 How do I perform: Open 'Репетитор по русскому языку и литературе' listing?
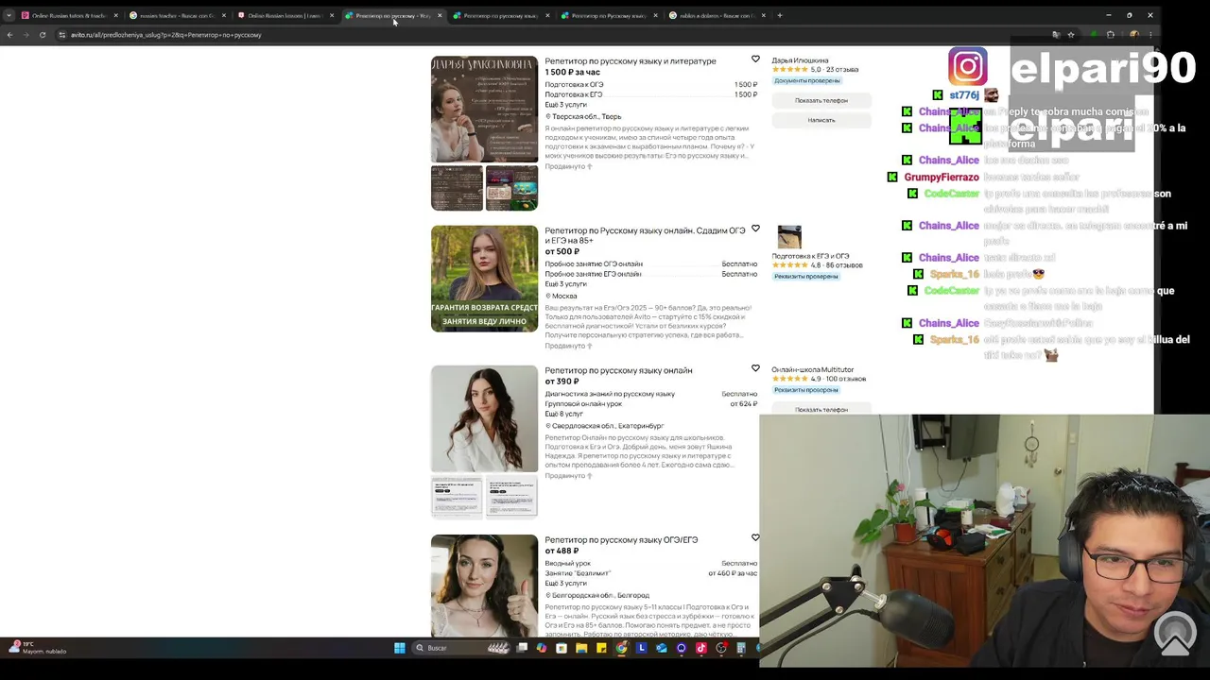[631, 61]
